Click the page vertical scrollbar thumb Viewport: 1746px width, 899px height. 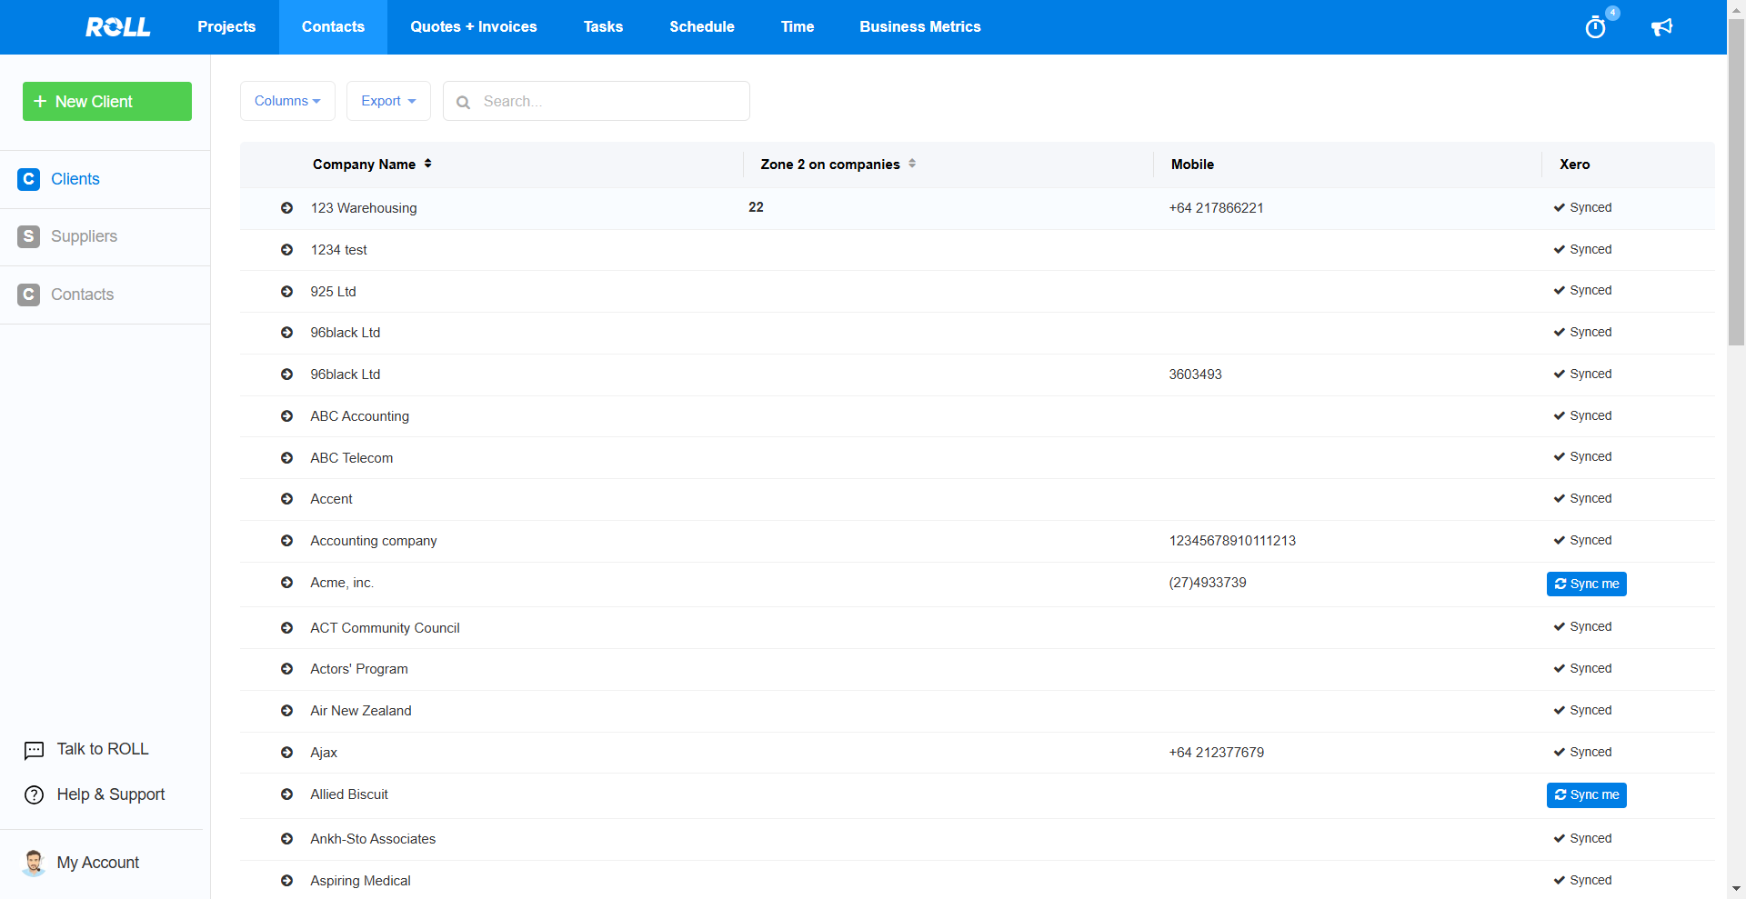coord(1736,182)
